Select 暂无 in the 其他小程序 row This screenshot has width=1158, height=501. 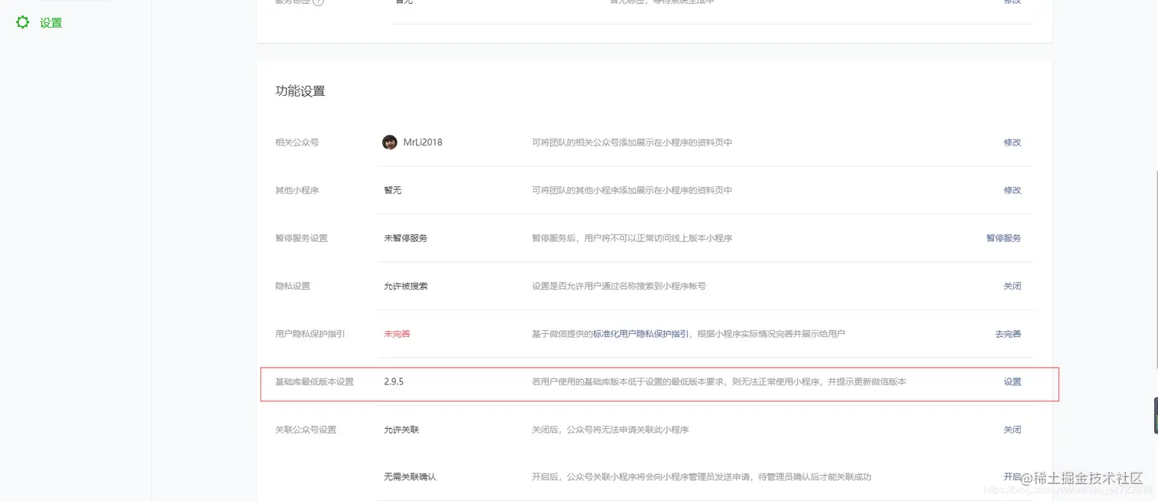click(393, 190)
